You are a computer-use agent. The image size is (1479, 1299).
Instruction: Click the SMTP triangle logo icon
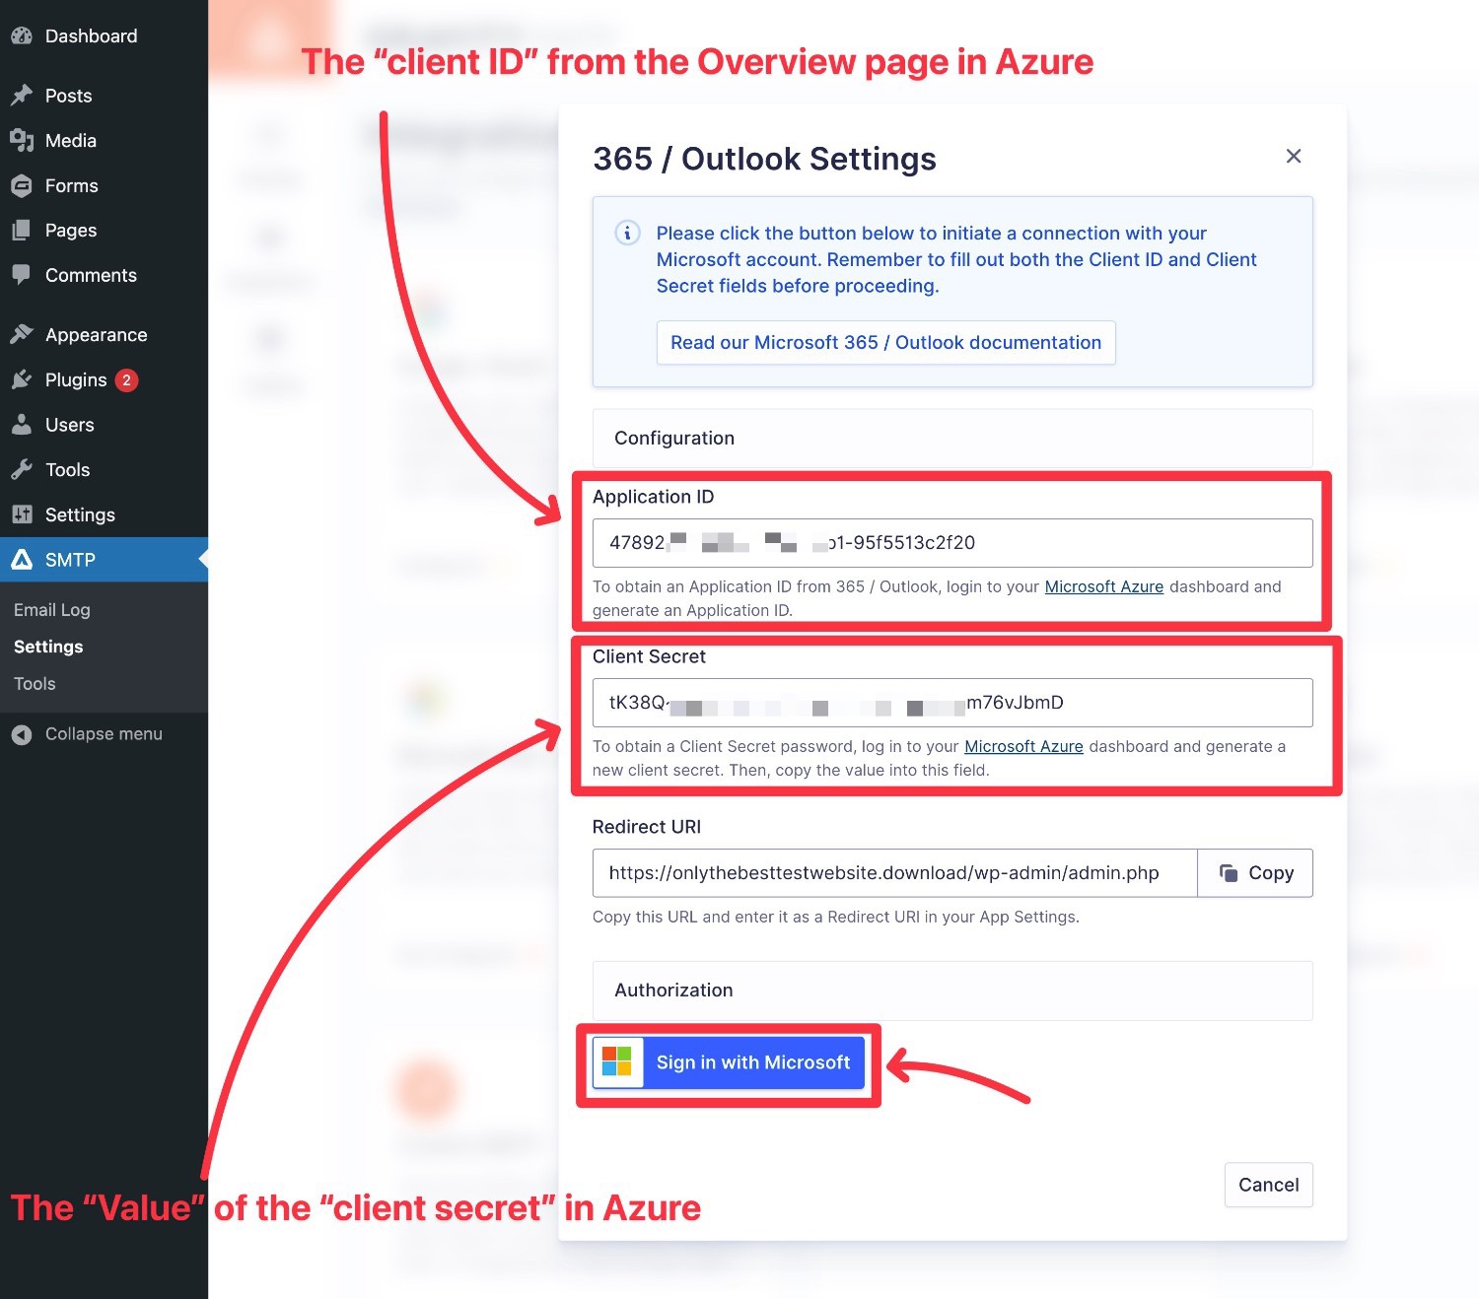[22, 560]
